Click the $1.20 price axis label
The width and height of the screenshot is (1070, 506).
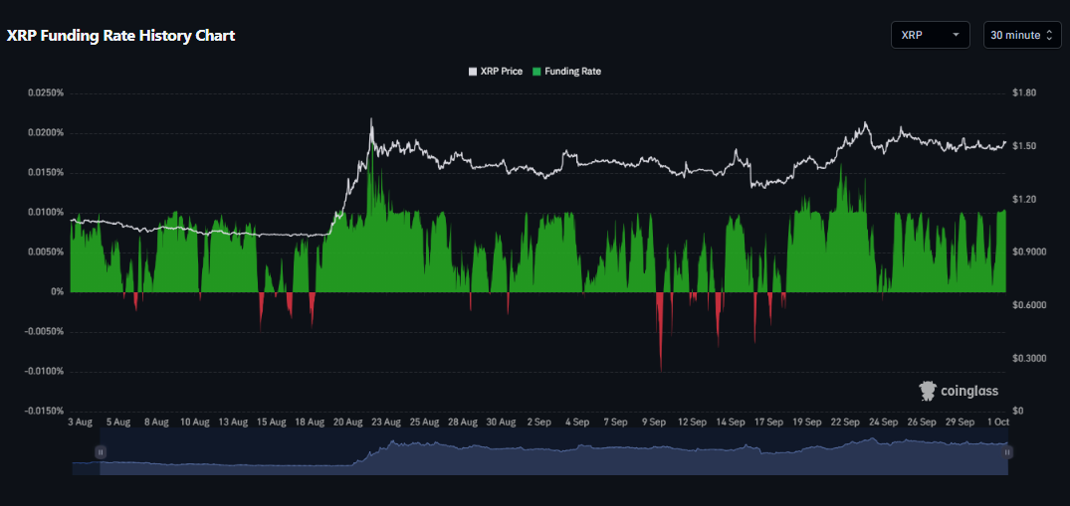coord(1025,199)
